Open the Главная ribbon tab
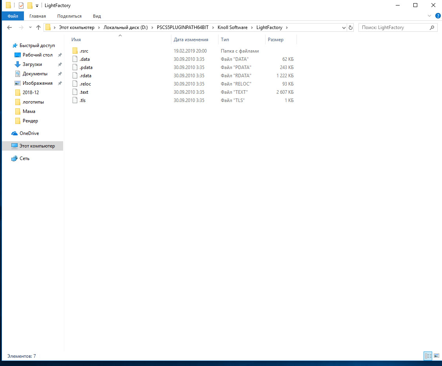 click(38, 16)
